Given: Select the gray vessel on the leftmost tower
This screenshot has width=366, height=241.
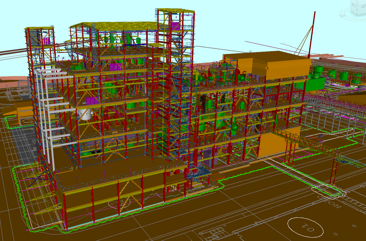Looking at the screenshot, I should pyautogui.click(x=34, y=37).
